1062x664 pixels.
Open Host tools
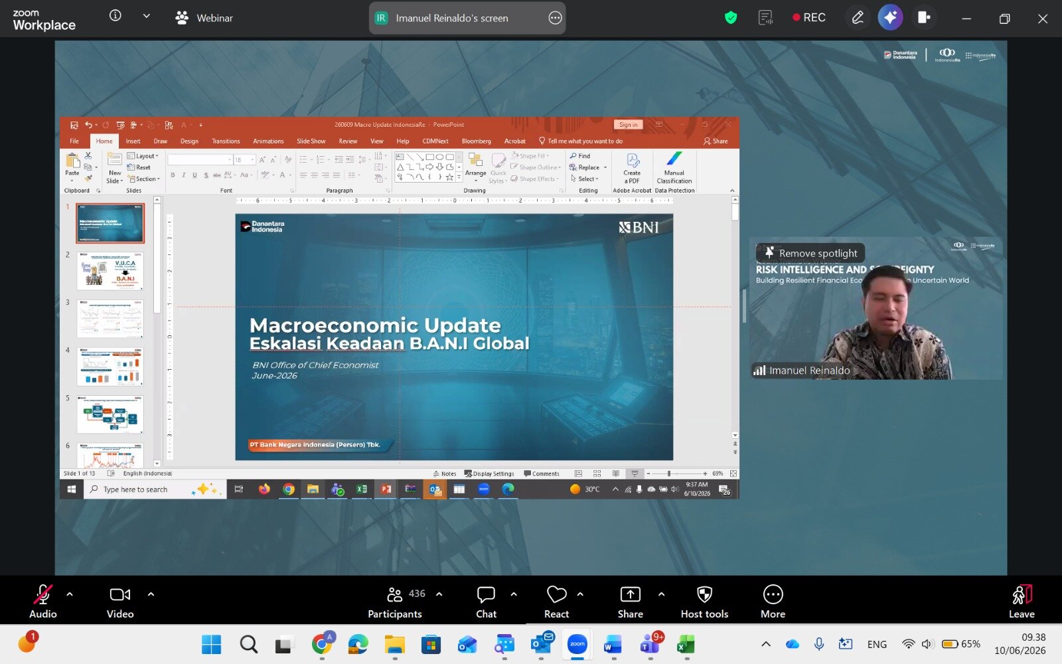(x=705, y=602)
